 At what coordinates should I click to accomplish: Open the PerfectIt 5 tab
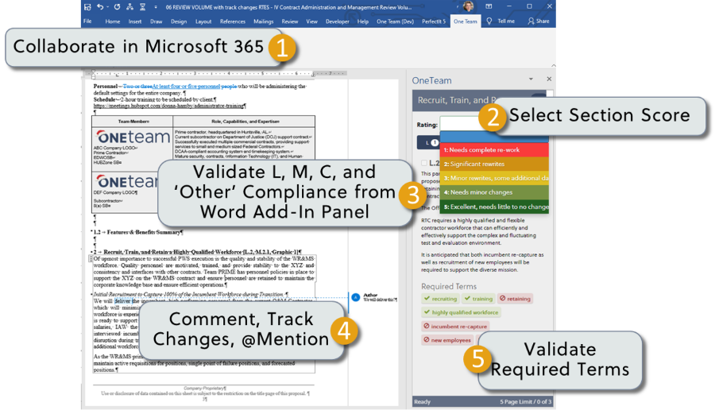pyautogui.click(x=434, y=21)
